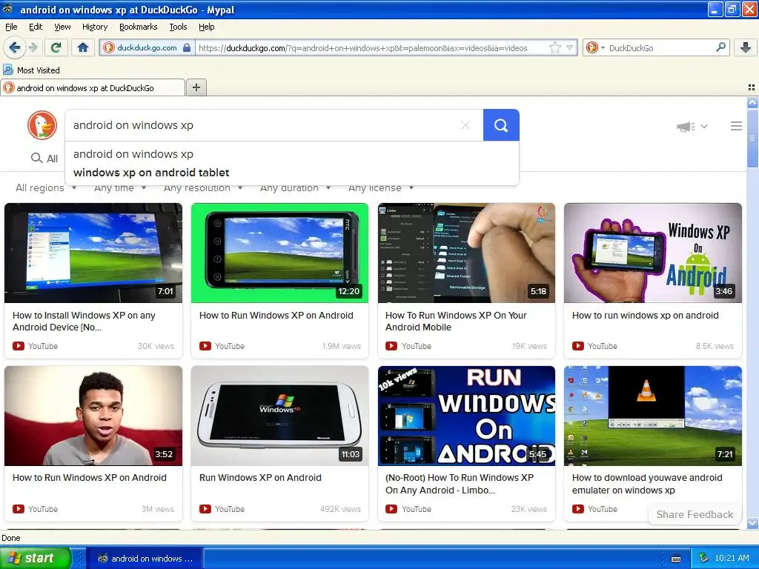Click the DuckDuckGo duck logo
This screenshot has width=759, height=569.
[42, 125]
